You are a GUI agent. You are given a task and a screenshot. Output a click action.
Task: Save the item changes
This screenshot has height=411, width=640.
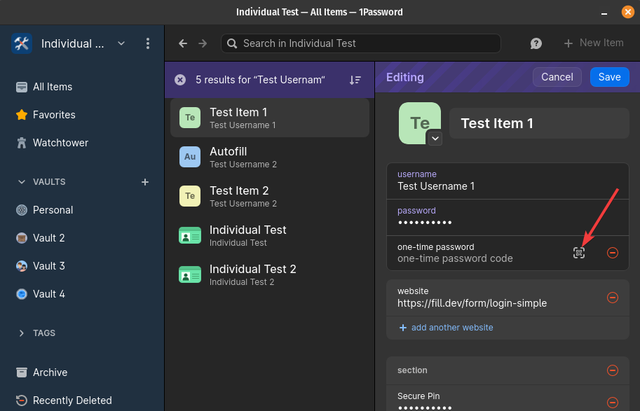click(609, 77)
